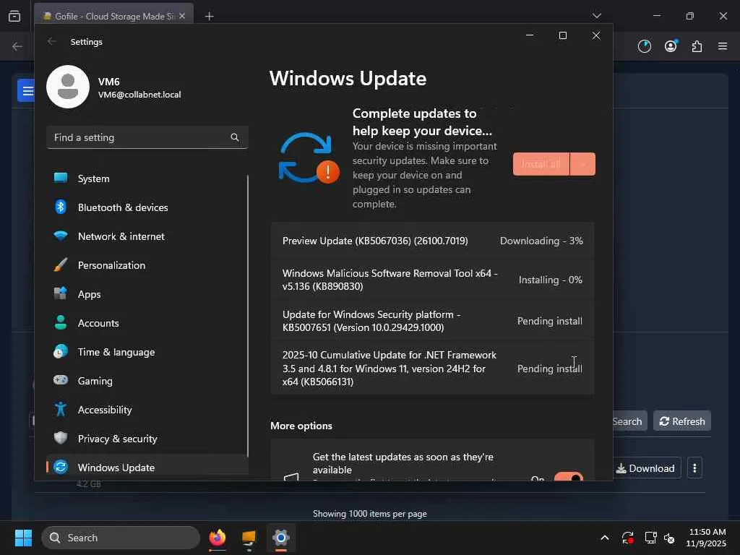Click the Windows Update sync icon in sidebar
The image size is (740, 555).
pyautogui.click(x=61, y=468)
